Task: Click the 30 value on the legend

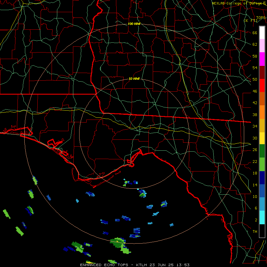Action: (255, 138)
